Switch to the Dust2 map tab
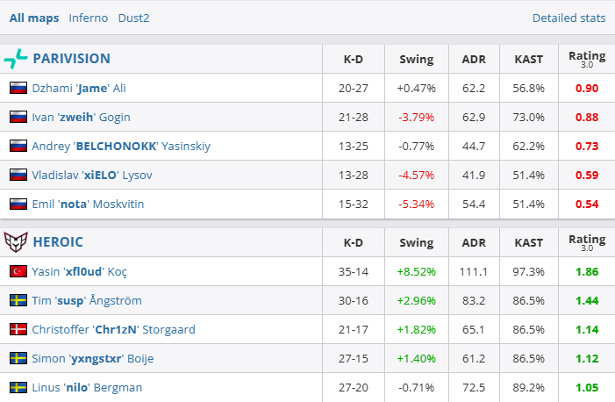Image resolution: width=615 pixels, height=402 pixels. point(134,18)
